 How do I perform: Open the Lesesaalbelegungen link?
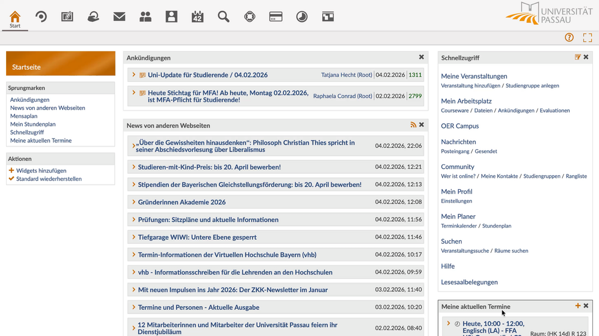pos(469,282)
